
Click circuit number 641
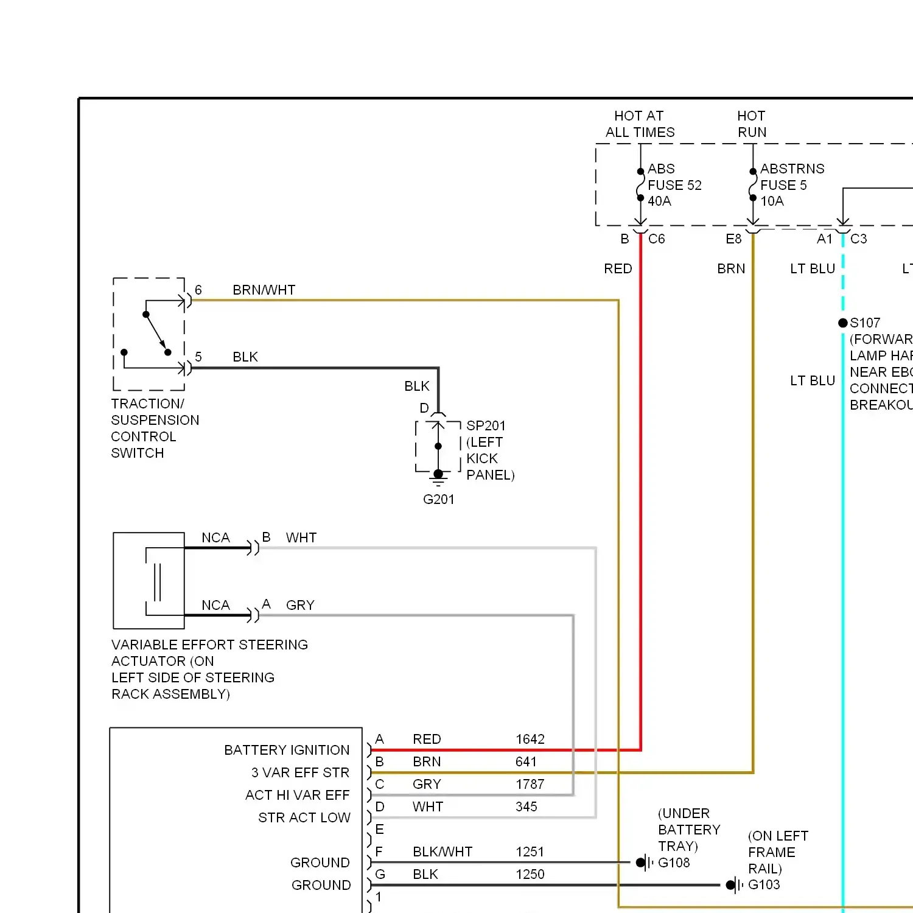pyautogui.click(x=526, y=762)
